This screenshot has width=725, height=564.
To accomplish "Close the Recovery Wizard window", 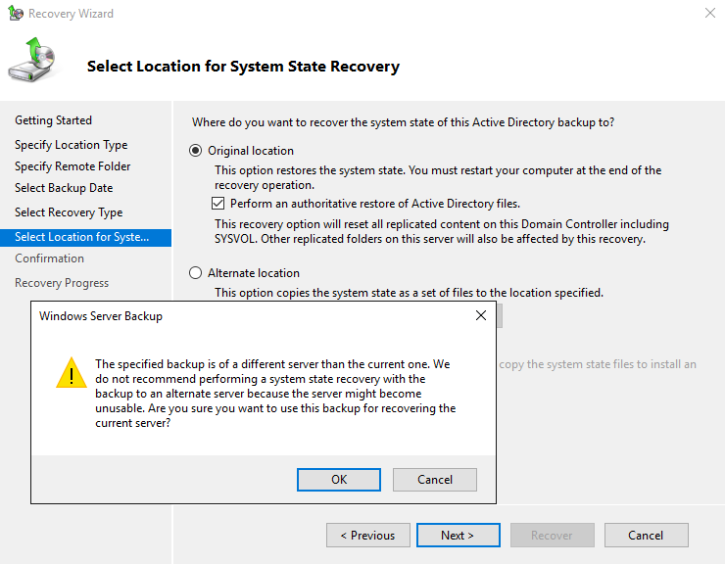I will pyautogui.click(x=709, y=14).
